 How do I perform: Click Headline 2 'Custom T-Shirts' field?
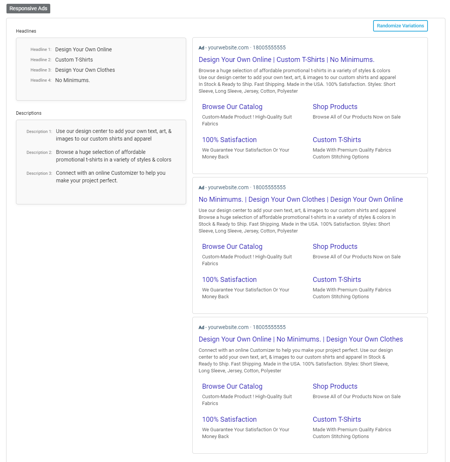[74, 60]
